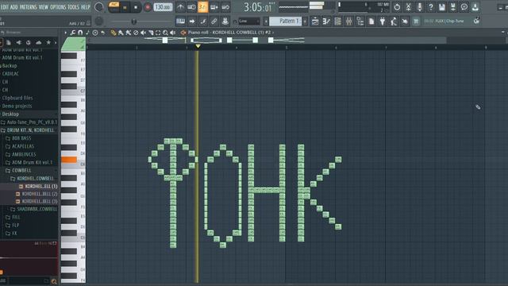This screenshot has height=286, width=508.
Task: Click the download arrow icon
Action: point(475,7)
